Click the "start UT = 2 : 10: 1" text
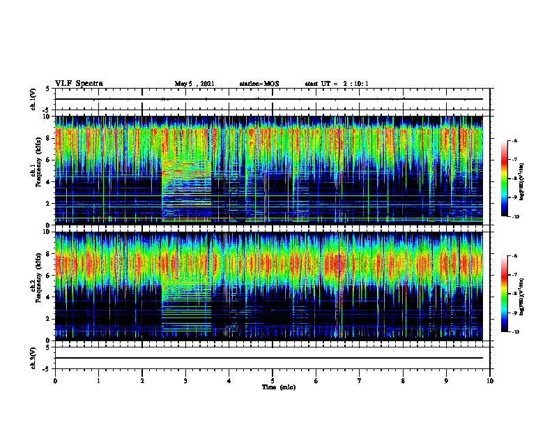552x427 pixels. point(337,84)
